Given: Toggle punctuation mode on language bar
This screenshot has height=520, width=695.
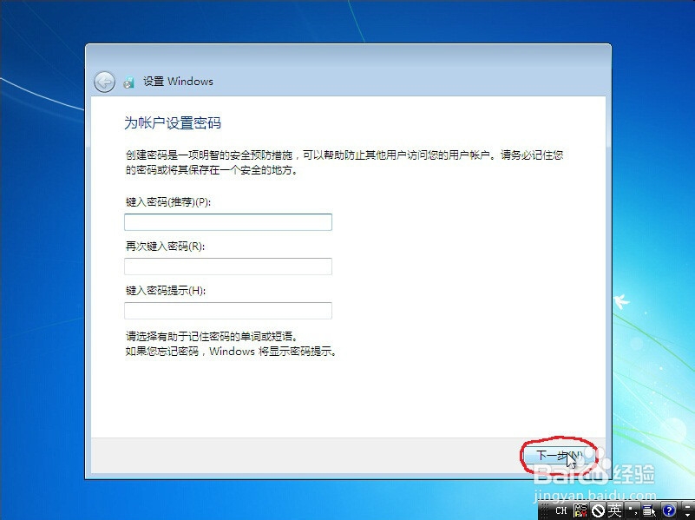Looking at the screenshot, I should click(633, 510).
